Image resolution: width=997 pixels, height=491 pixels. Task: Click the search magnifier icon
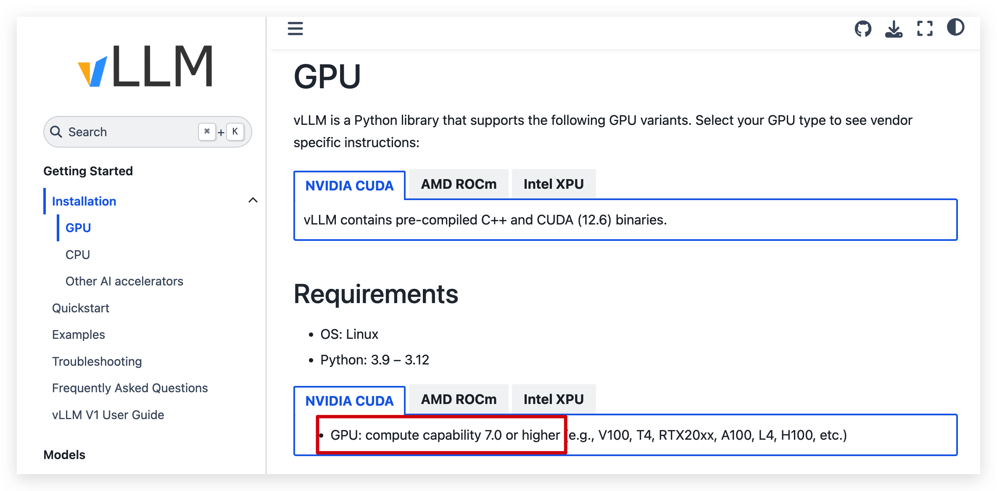[x=57, y=132]
